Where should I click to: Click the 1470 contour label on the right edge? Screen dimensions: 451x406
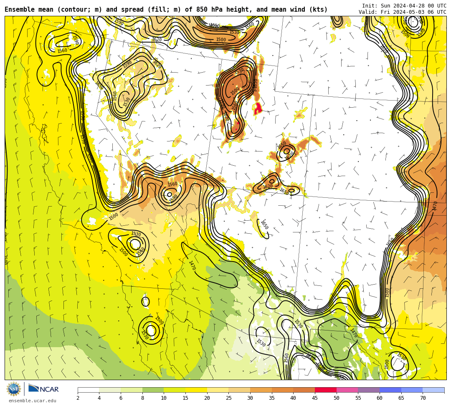(x=435, y=206)
